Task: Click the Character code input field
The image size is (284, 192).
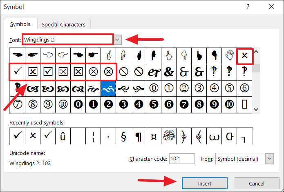Action: pyautogui.click(x=181, y=158)
